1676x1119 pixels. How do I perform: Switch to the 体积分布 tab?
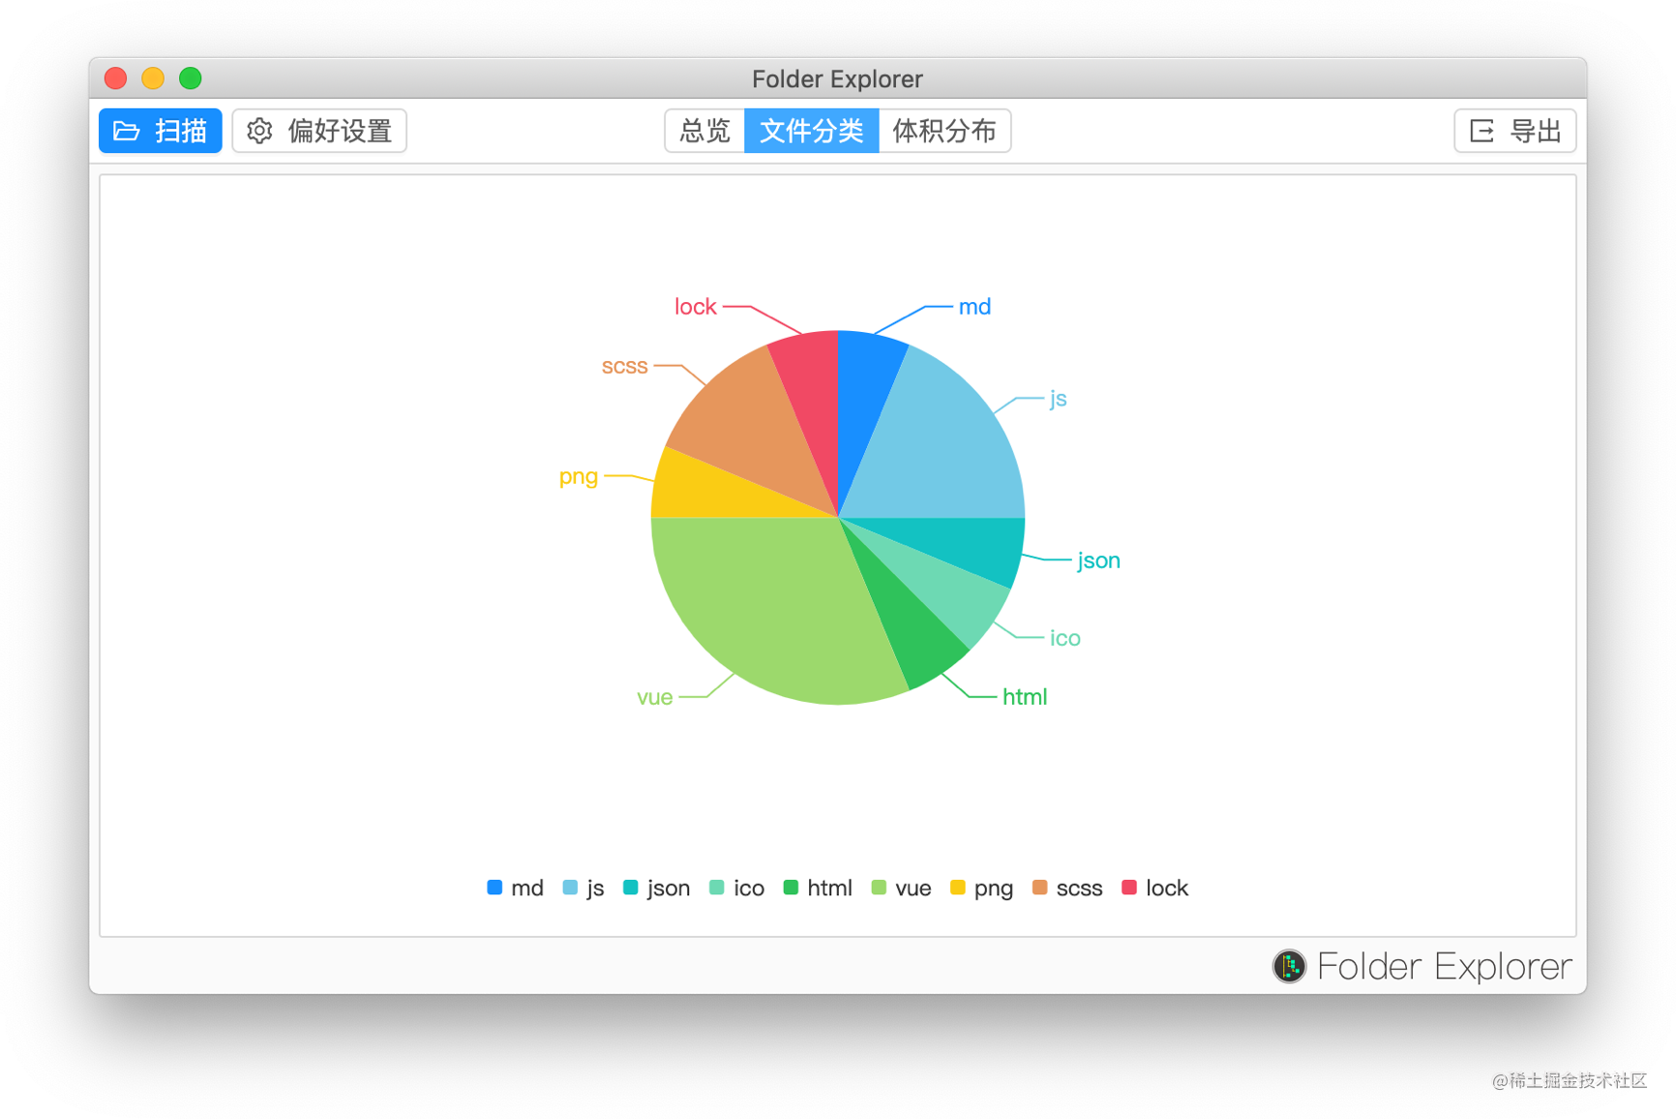[x=944, y=131]
